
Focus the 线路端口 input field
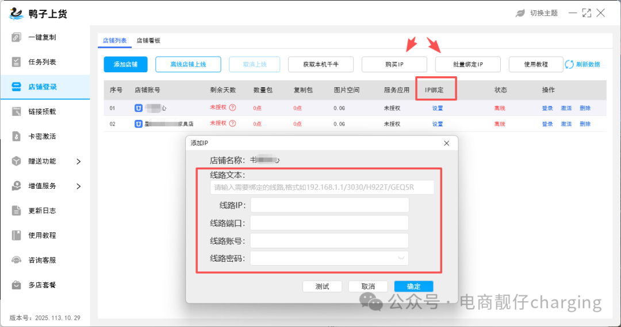coord(329,223)
